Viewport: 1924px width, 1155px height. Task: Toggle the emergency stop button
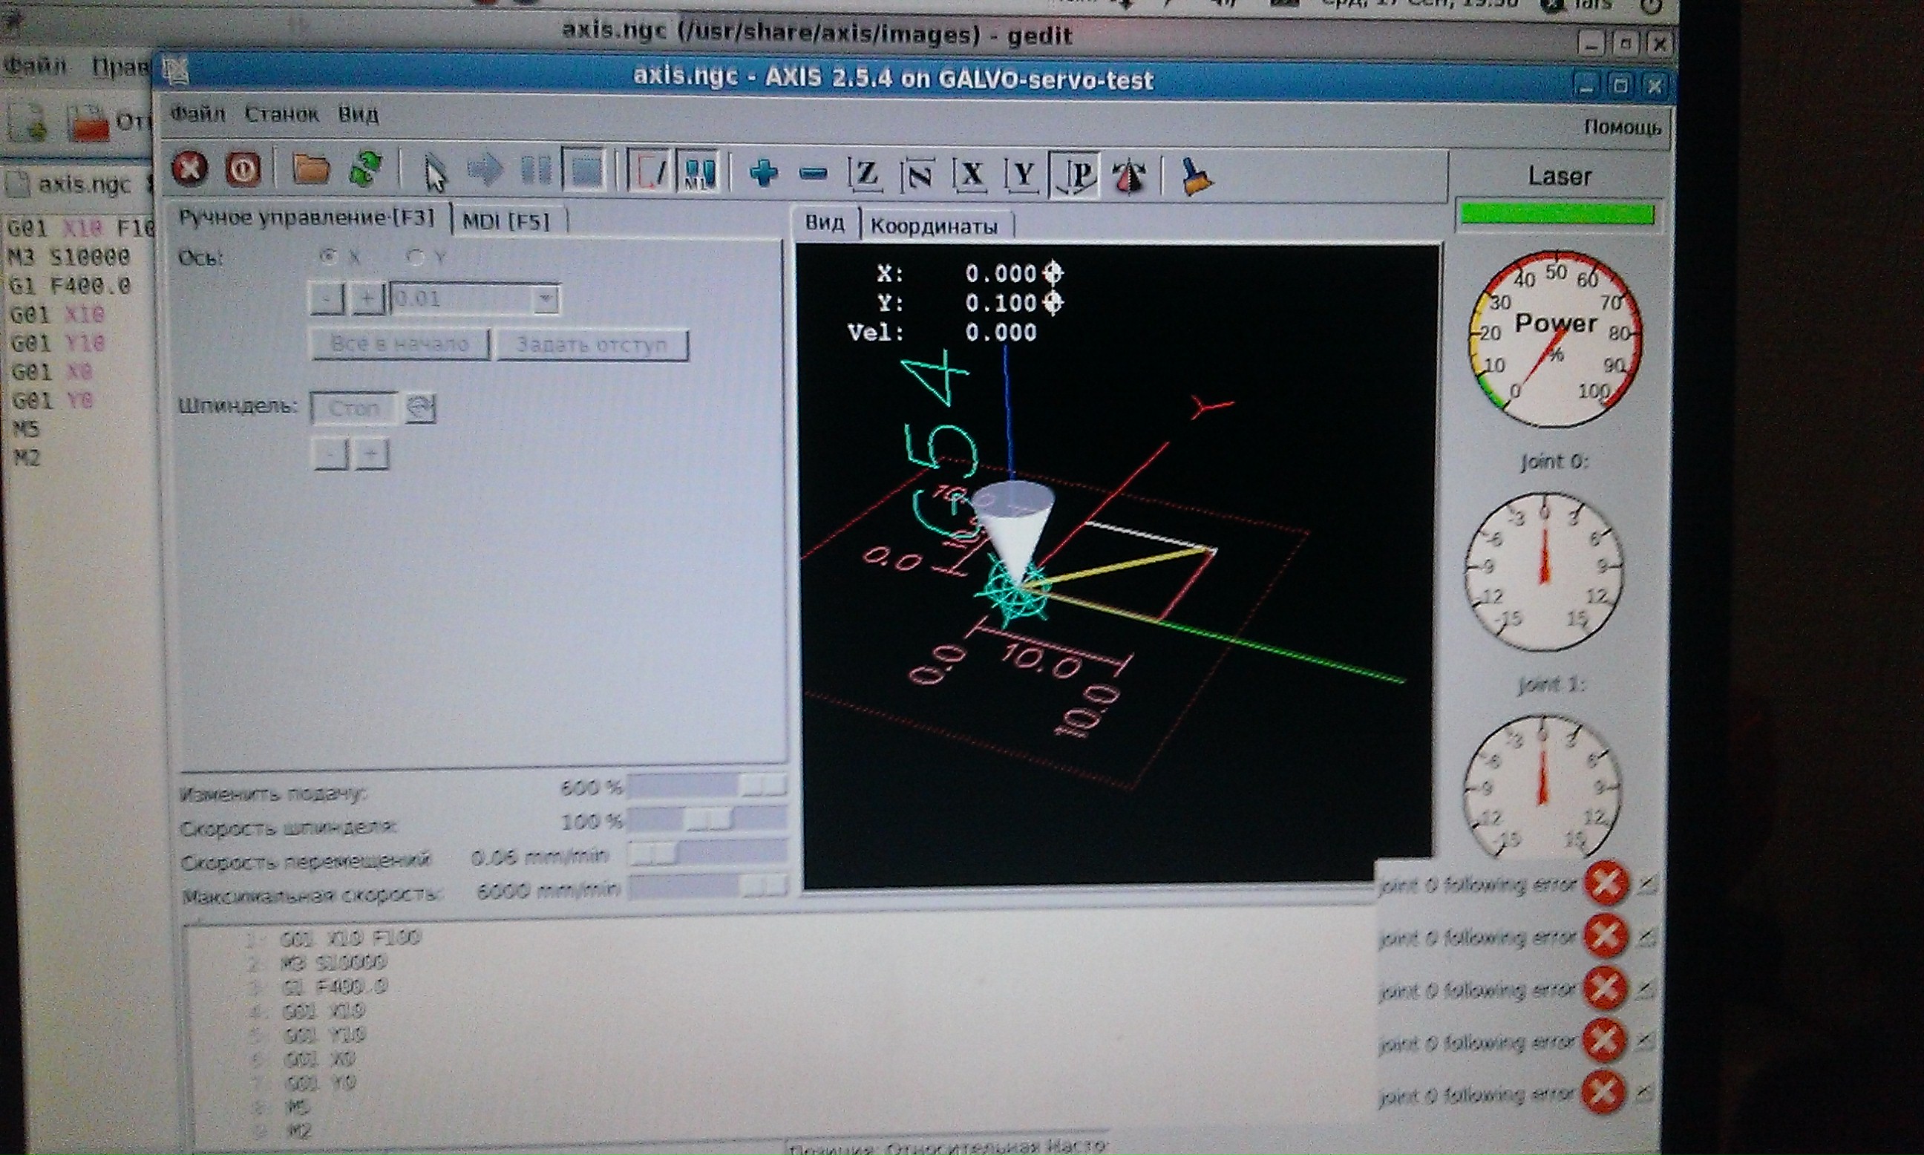(189, 168)
